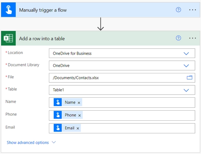Select the Name token label
The height and width of the screenshot is (154, 201).
(x=70, y=102)
